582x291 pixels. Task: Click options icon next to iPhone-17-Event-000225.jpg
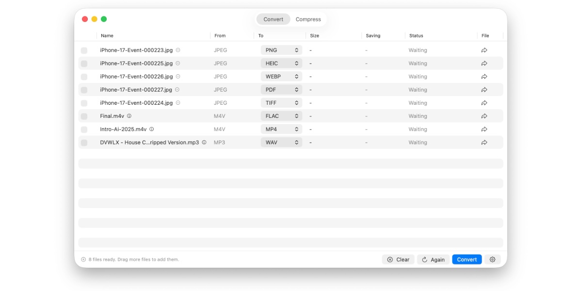tap(178, 64)
